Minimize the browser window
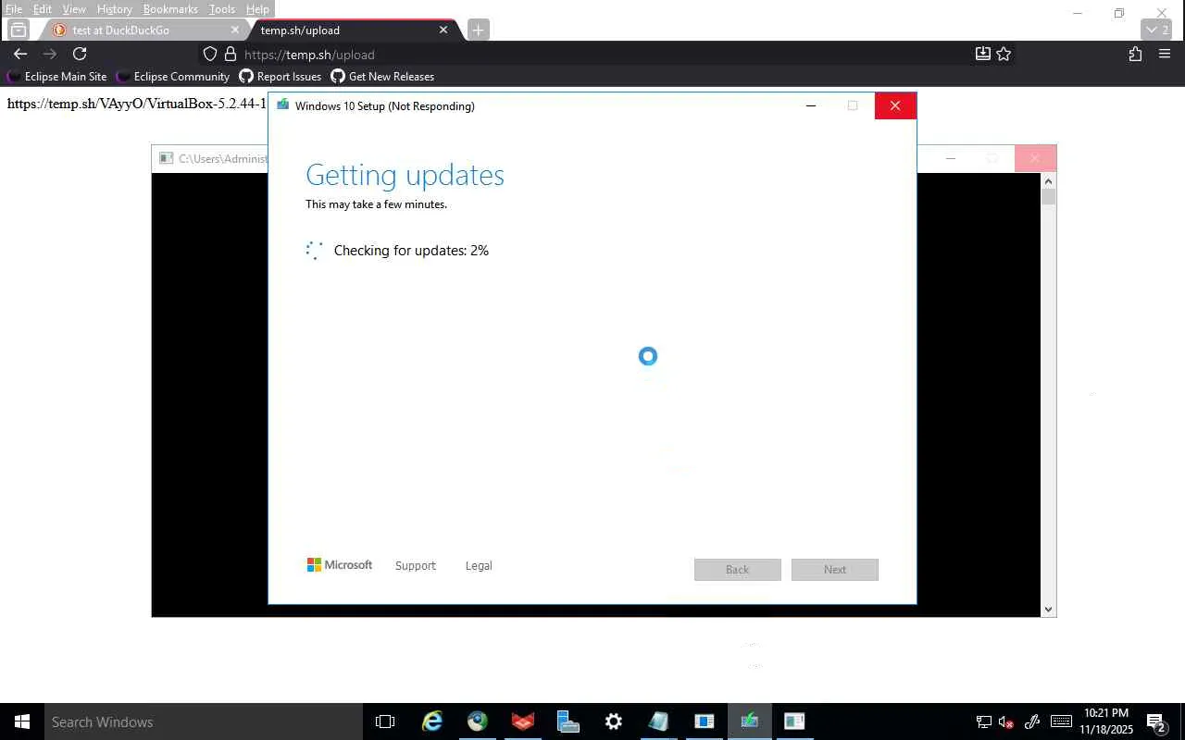 click(1078, 13)
